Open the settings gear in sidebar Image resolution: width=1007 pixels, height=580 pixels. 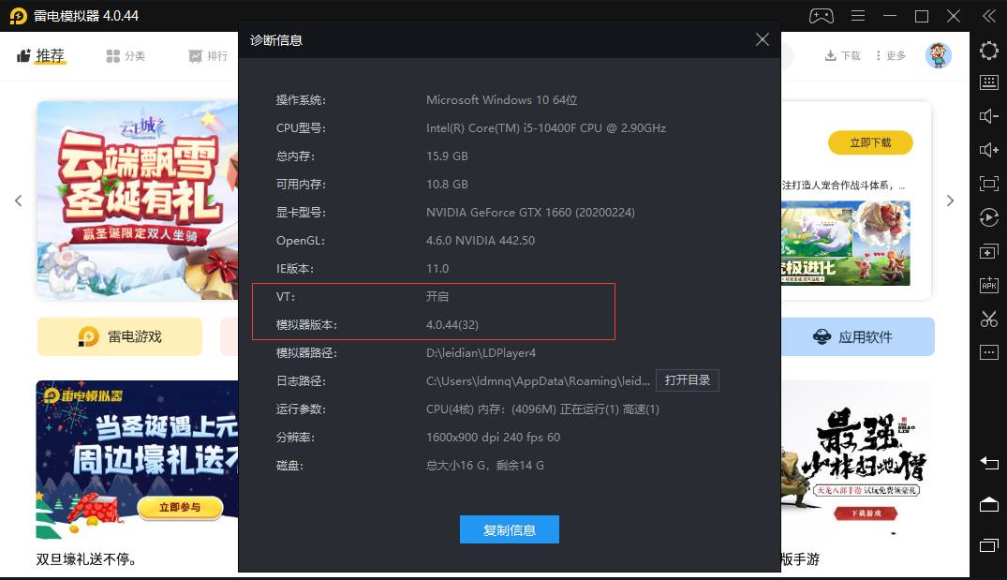[989, 51]
